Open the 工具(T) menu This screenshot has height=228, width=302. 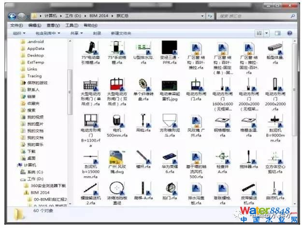pyautogui.click(x=72, y=25)
